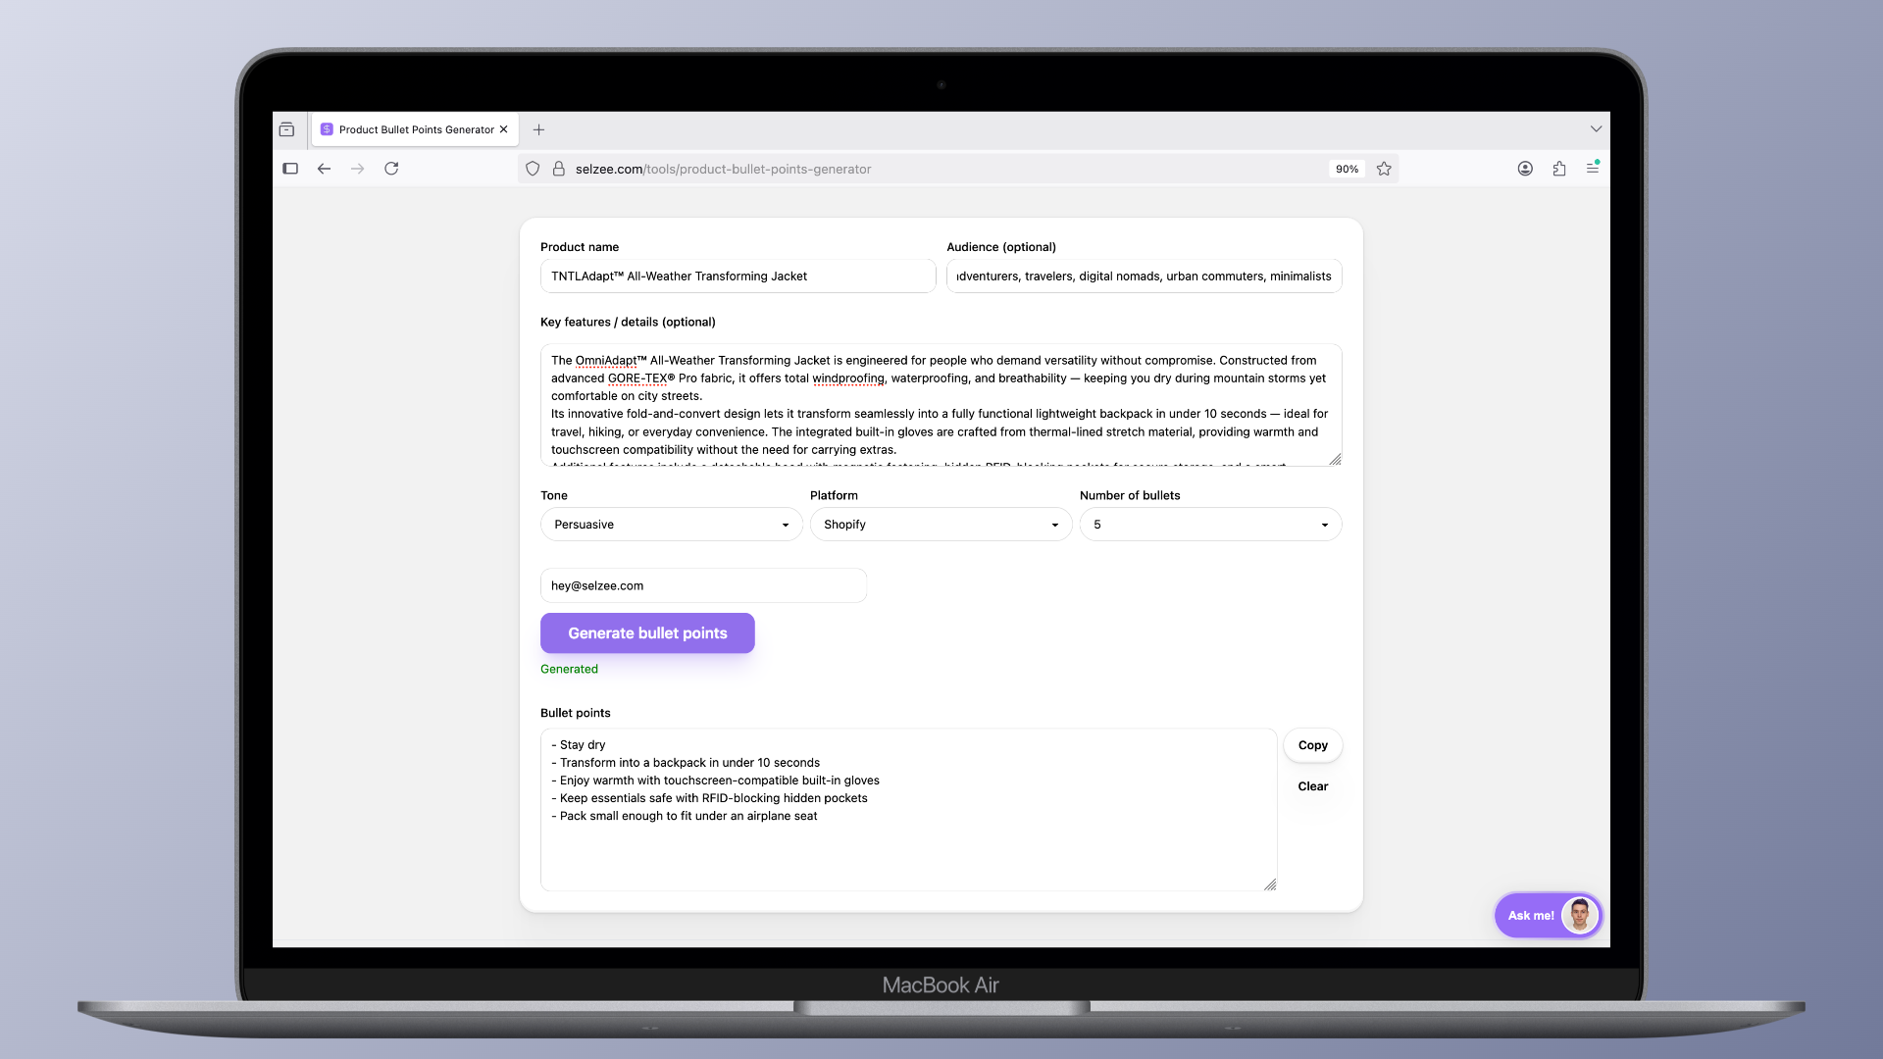This screenshot has height=1059, width=1883.
Task: Open the hamburger application menu
Action: (x=1593, y=169)
